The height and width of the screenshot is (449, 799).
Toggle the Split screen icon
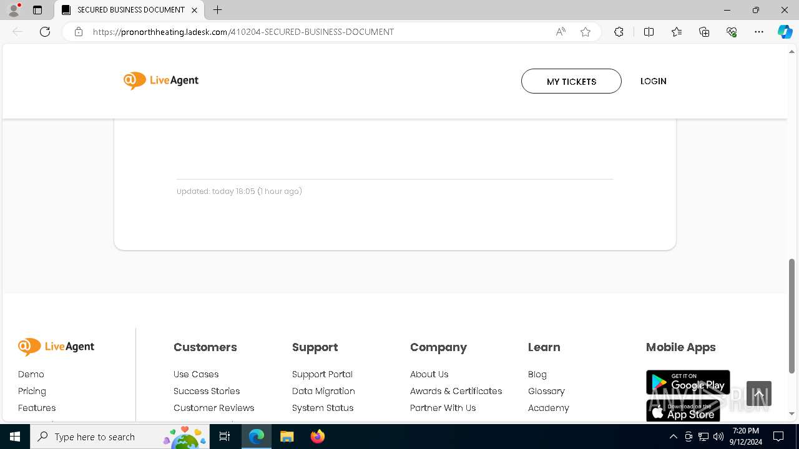(x=649, y=32)
